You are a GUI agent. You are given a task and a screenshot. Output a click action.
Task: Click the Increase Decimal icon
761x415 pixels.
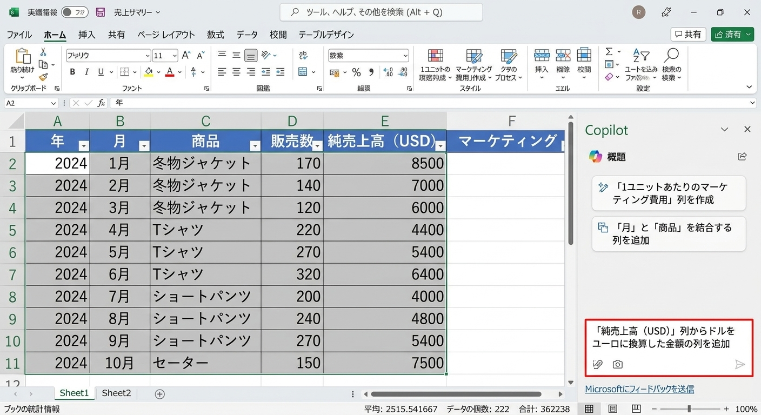(388, 72)
